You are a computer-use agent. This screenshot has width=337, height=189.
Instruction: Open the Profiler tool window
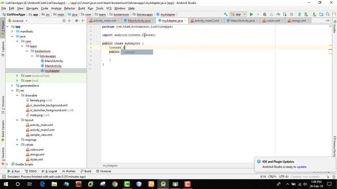click(69, 171)
